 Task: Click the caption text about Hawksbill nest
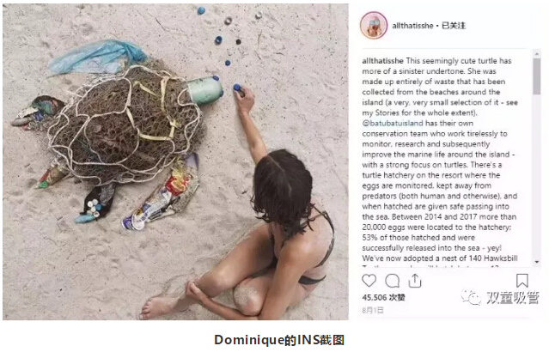point(440,258)
